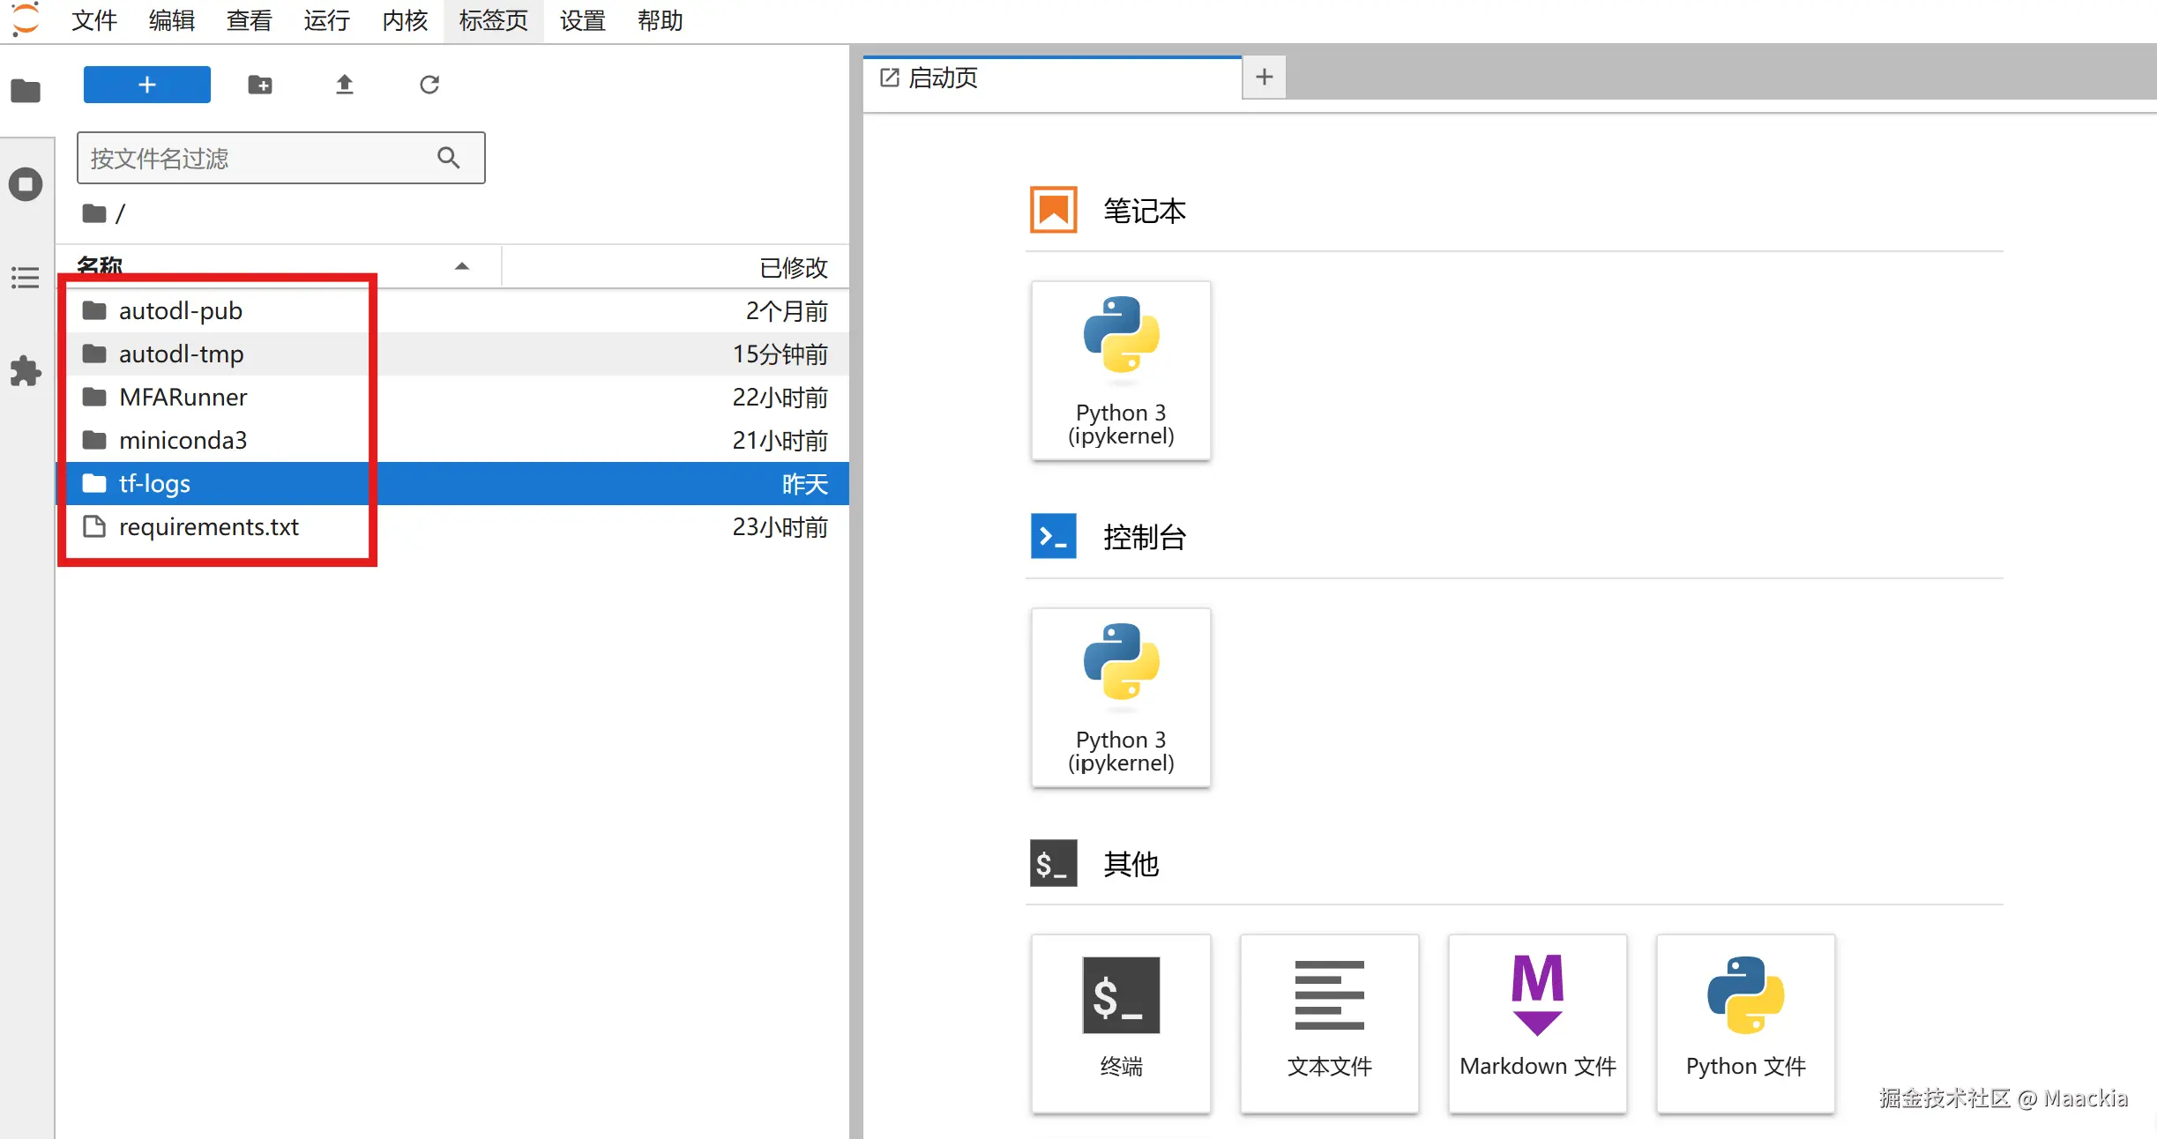The width and height of the screenshot is (2157, 1139).
Task: Click the blue new launcher plus button
Action: click(x=146, y=85)
